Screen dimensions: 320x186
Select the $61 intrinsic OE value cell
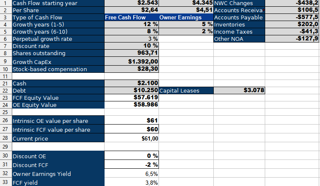[x=132, y=120]
